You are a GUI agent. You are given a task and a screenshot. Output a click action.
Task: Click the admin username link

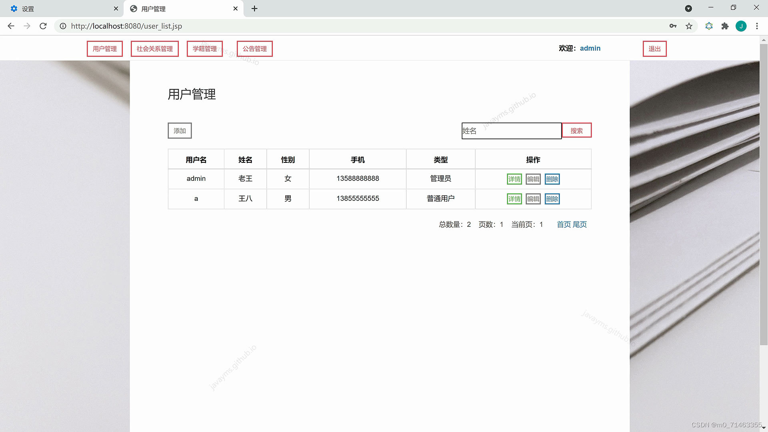click(x=590, y=48)
